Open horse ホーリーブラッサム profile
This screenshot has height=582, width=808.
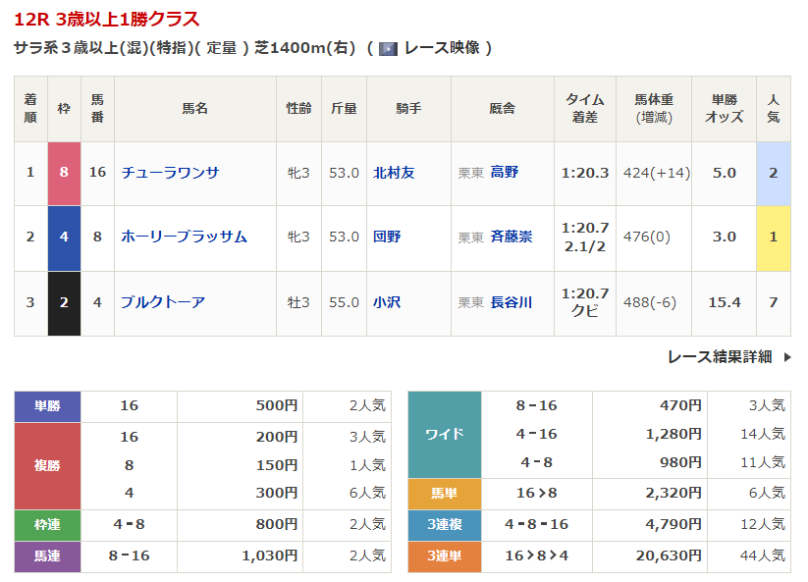184,237
